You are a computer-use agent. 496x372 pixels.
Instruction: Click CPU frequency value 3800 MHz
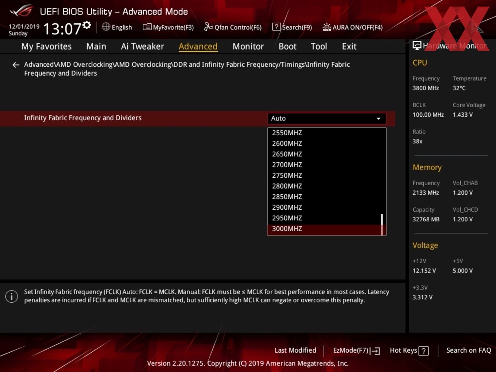click(x=426, y=88)
